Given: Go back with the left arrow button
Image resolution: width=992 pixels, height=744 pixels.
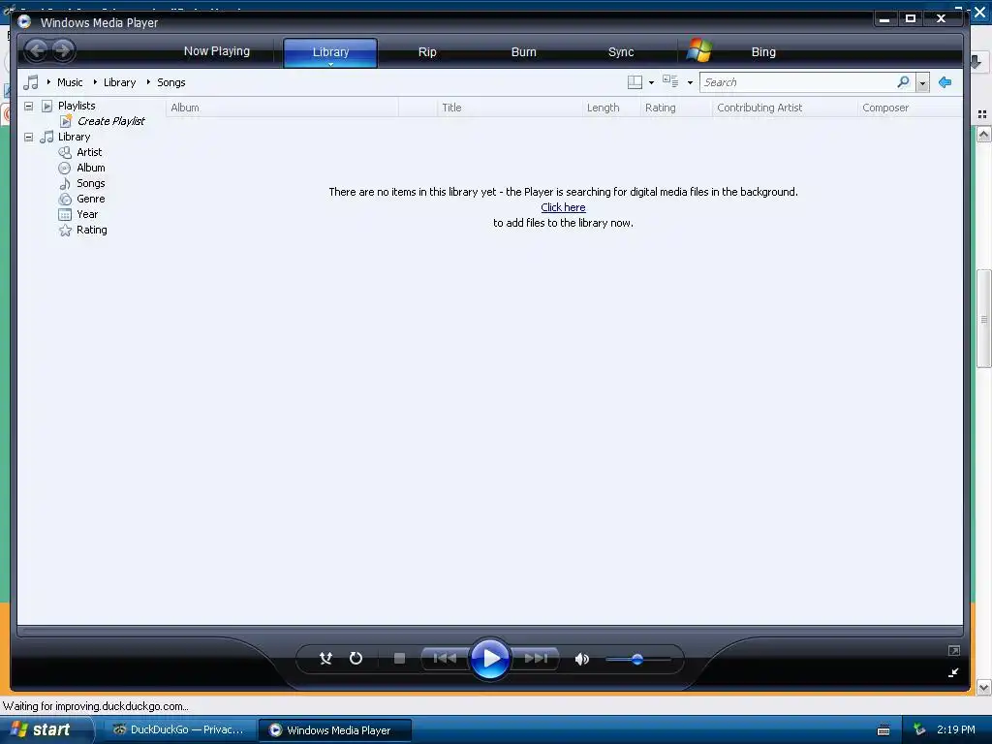Looking at the screenshot, I should click(37, 50).
